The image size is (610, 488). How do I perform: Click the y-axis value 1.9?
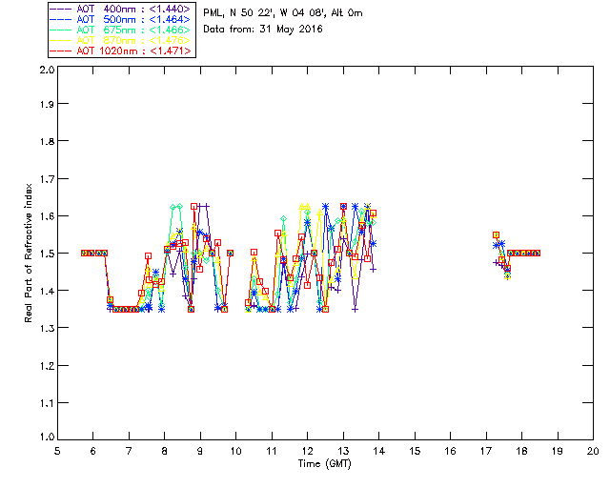click(x=47, y=104)
